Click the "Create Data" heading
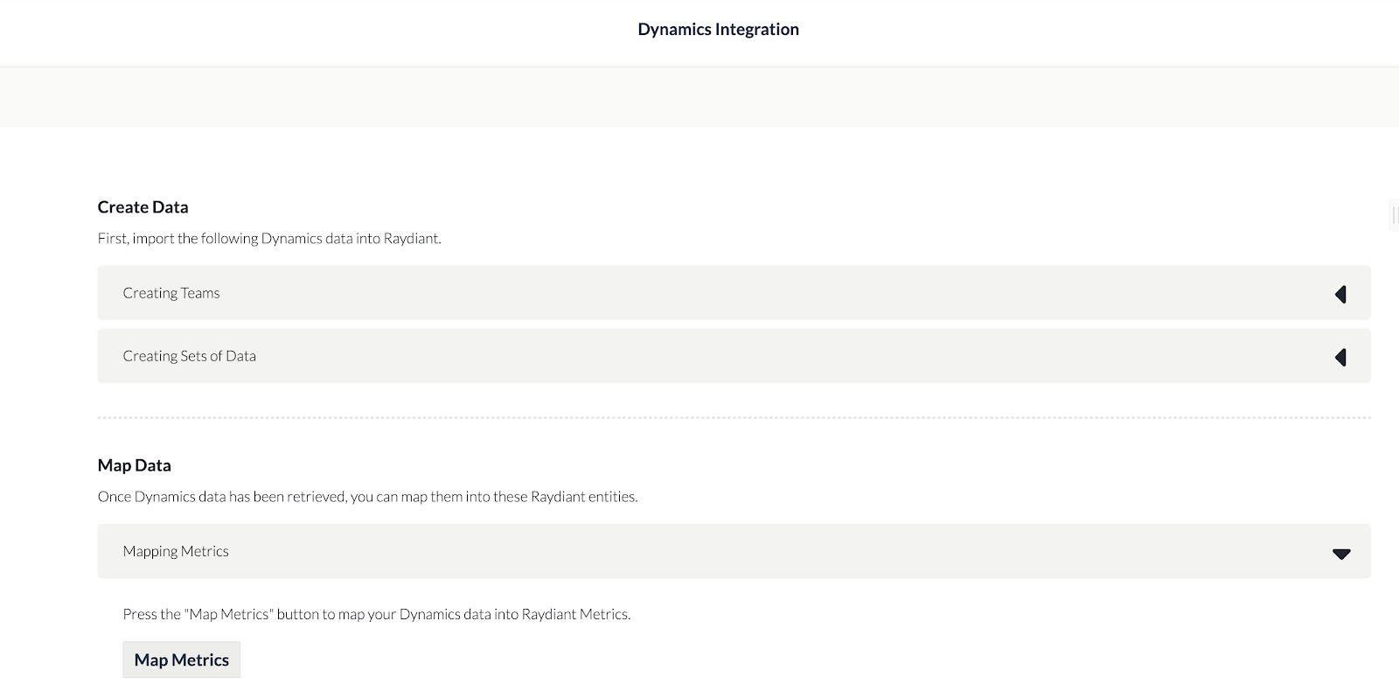 point(143,207)
